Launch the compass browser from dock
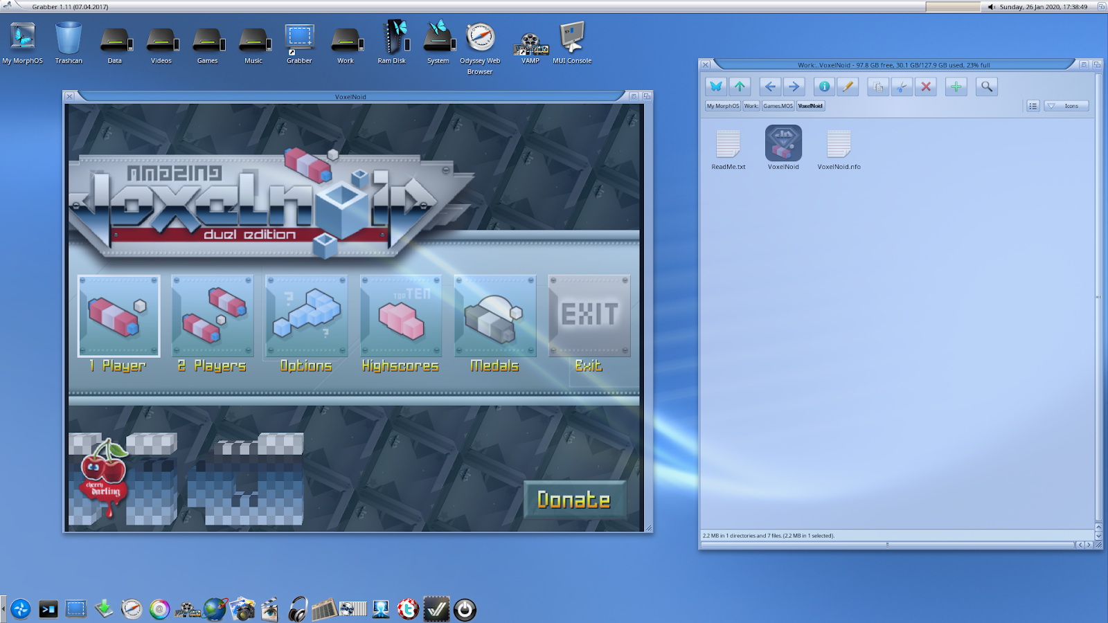 (x=132, y=609)
